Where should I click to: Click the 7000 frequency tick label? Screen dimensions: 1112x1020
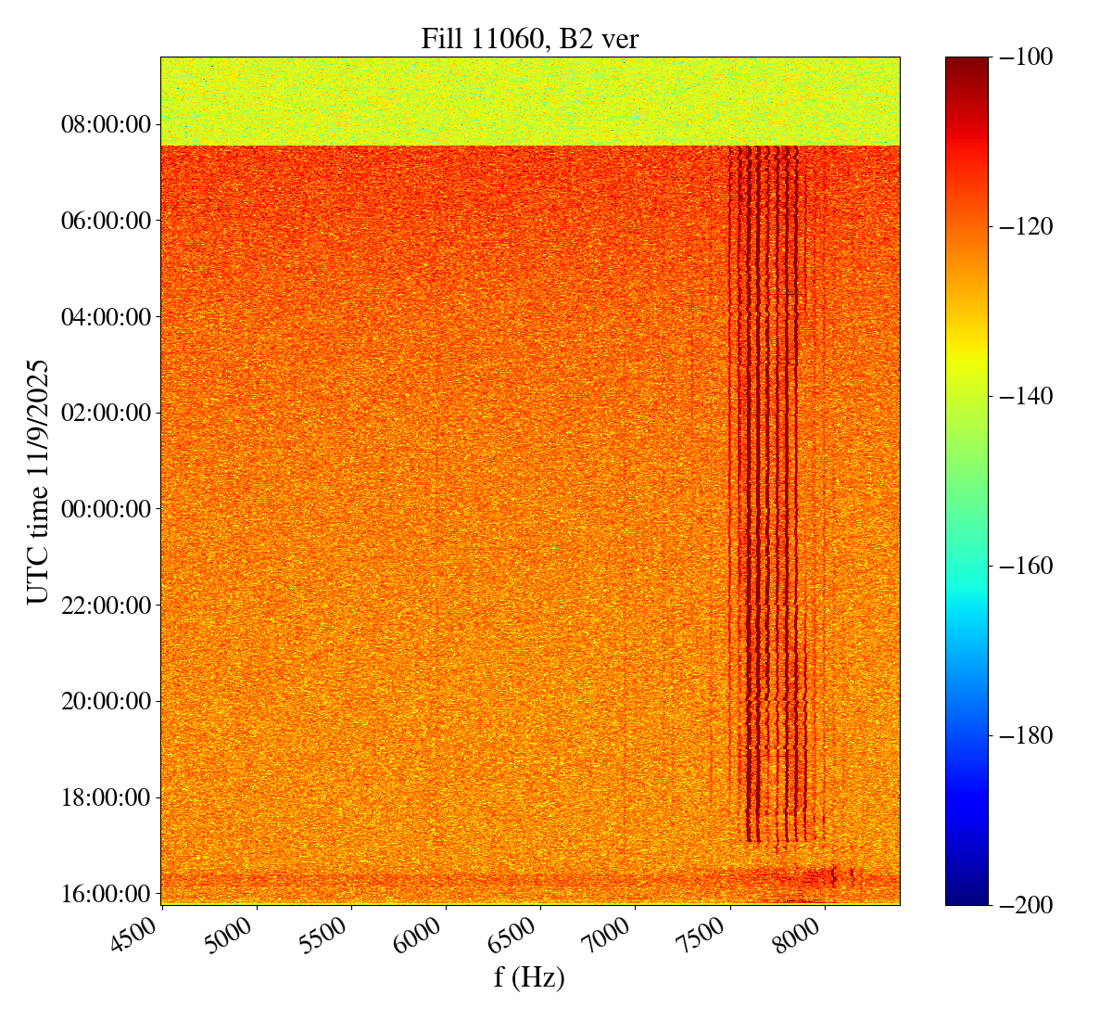pos(613,932)
